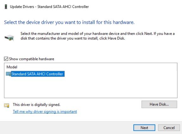Image resolution: width=182 pixels, height=134 pixels.
Task: Click the scrollbar edge of the model list
Action: point(177,67)
